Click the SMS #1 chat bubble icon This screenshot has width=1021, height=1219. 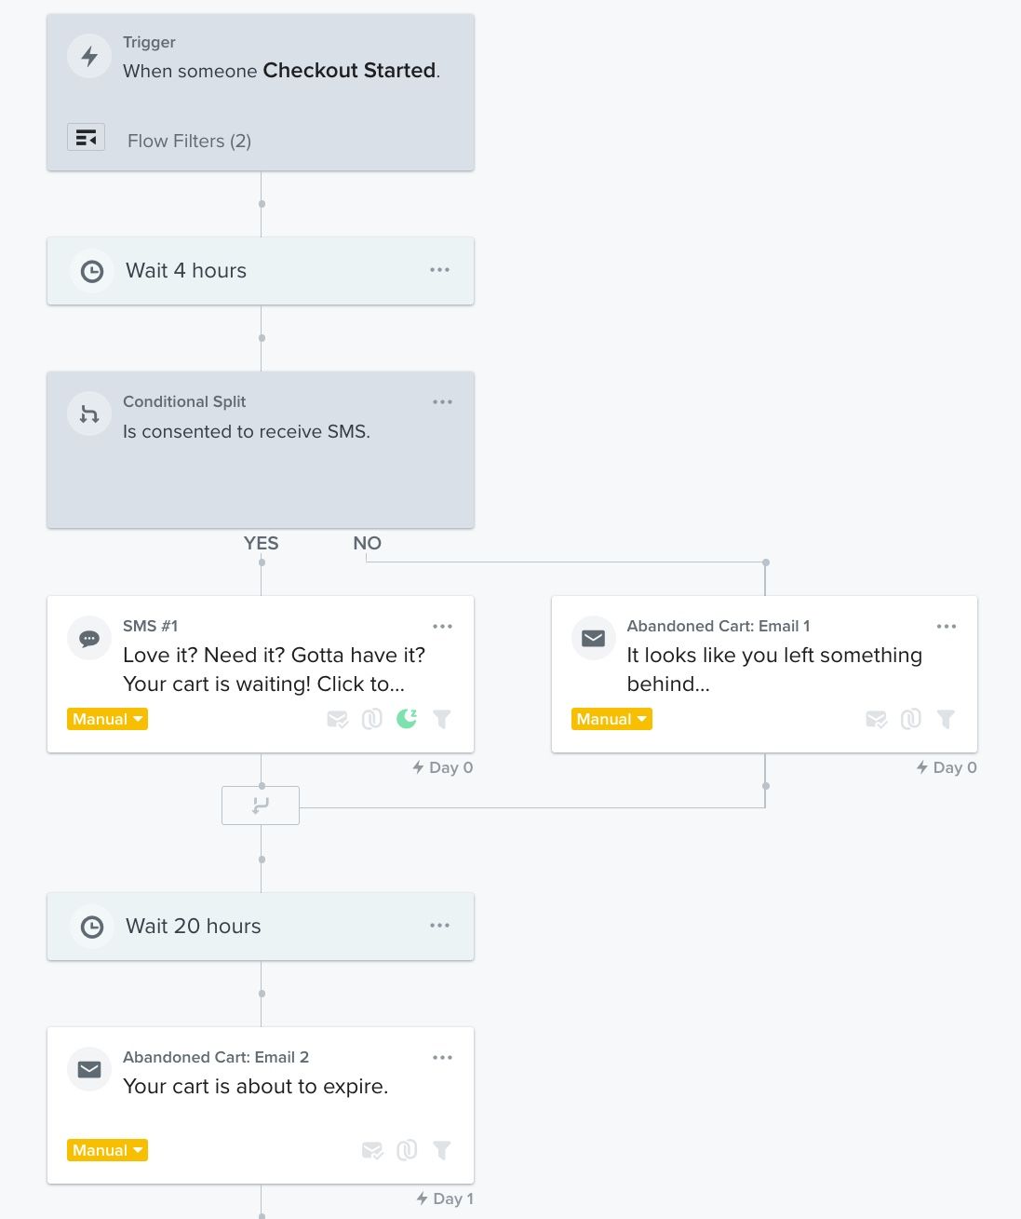[89, 638]
